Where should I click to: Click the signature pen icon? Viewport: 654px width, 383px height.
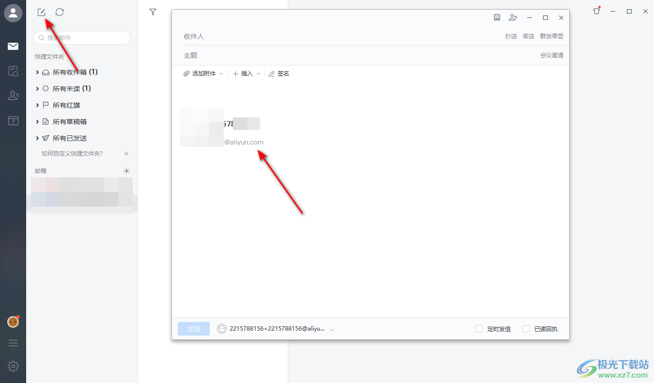272,74
